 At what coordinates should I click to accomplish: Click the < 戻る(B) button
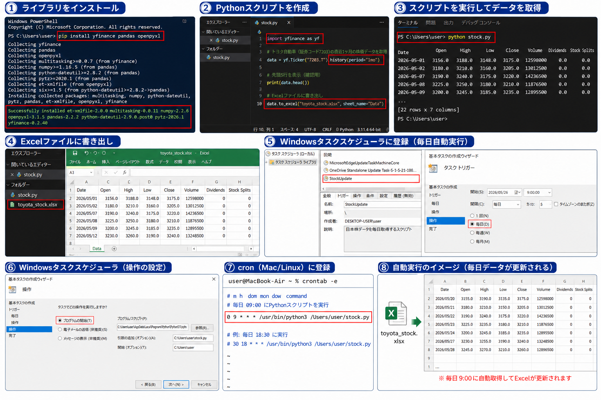[148, 384]
